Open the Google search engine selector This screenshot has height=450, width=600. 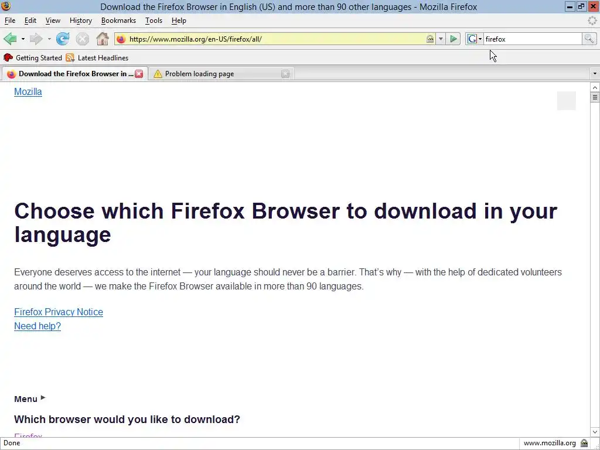[475, 39]
